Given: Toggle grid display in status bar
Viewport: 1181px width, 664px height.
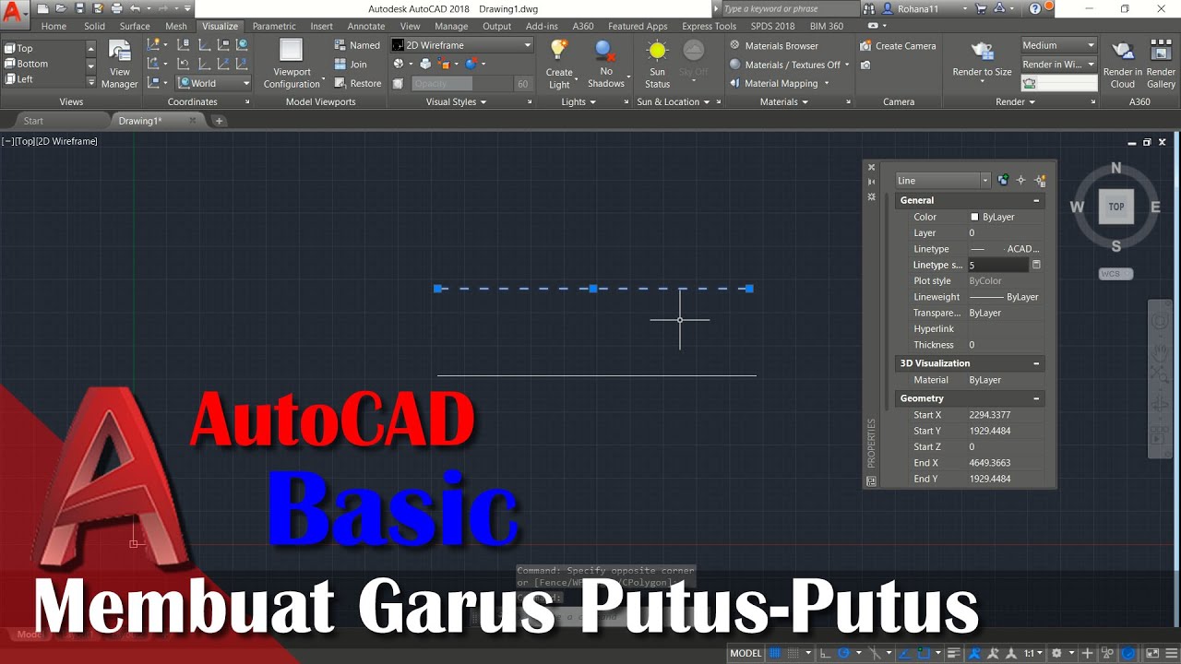Looking at the screenshot, I should pos(774,653).
